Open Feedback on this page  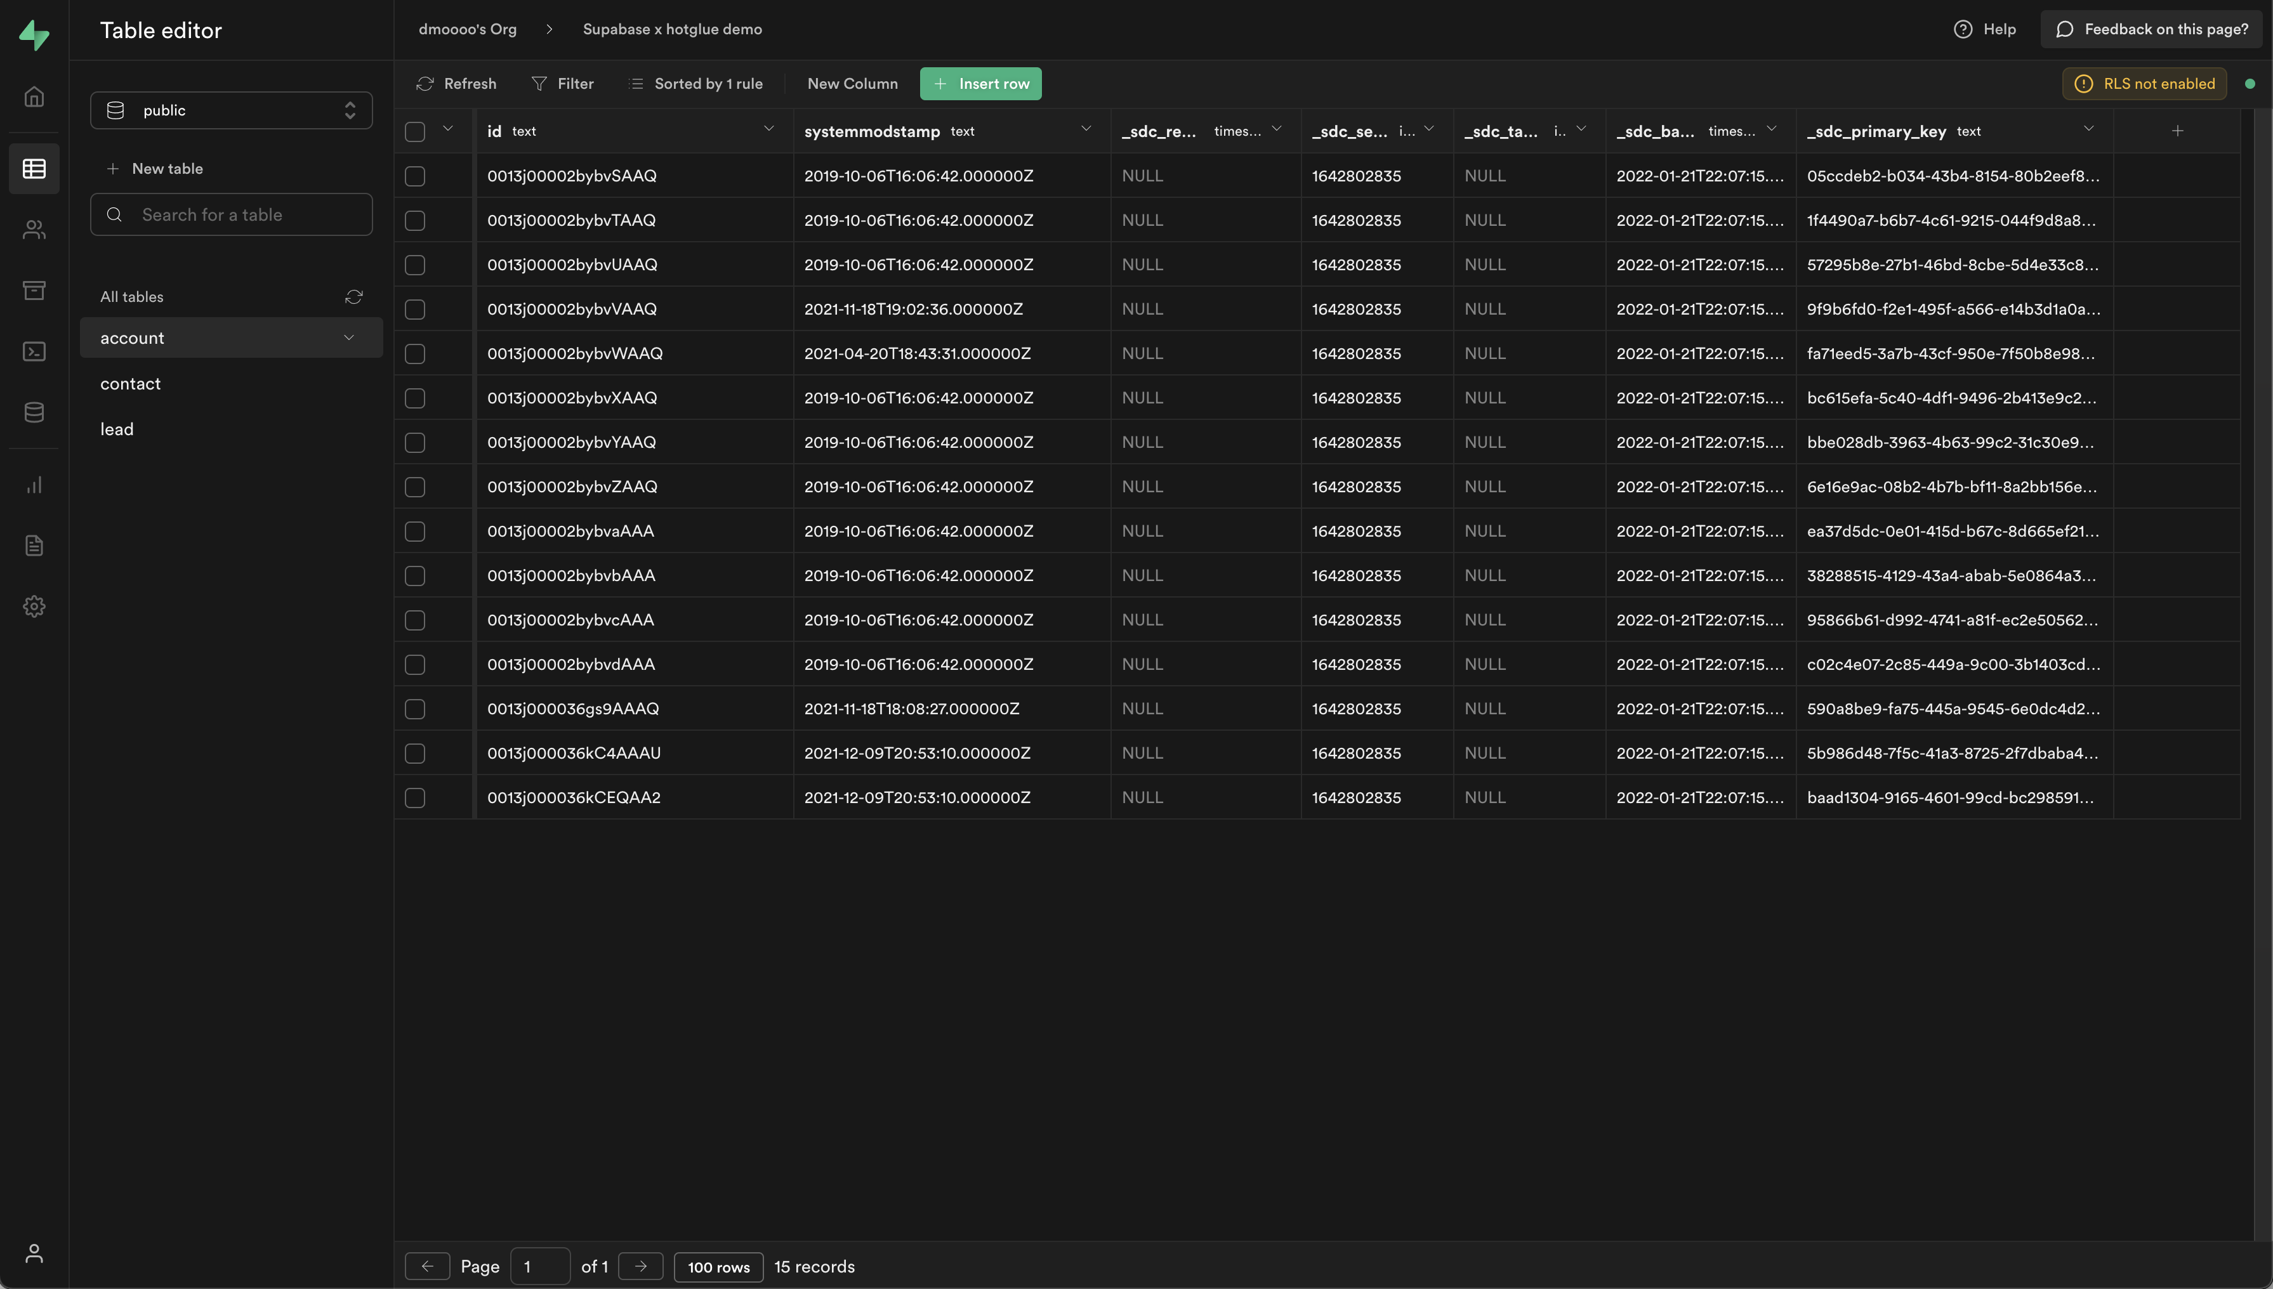pos(2151,29)
